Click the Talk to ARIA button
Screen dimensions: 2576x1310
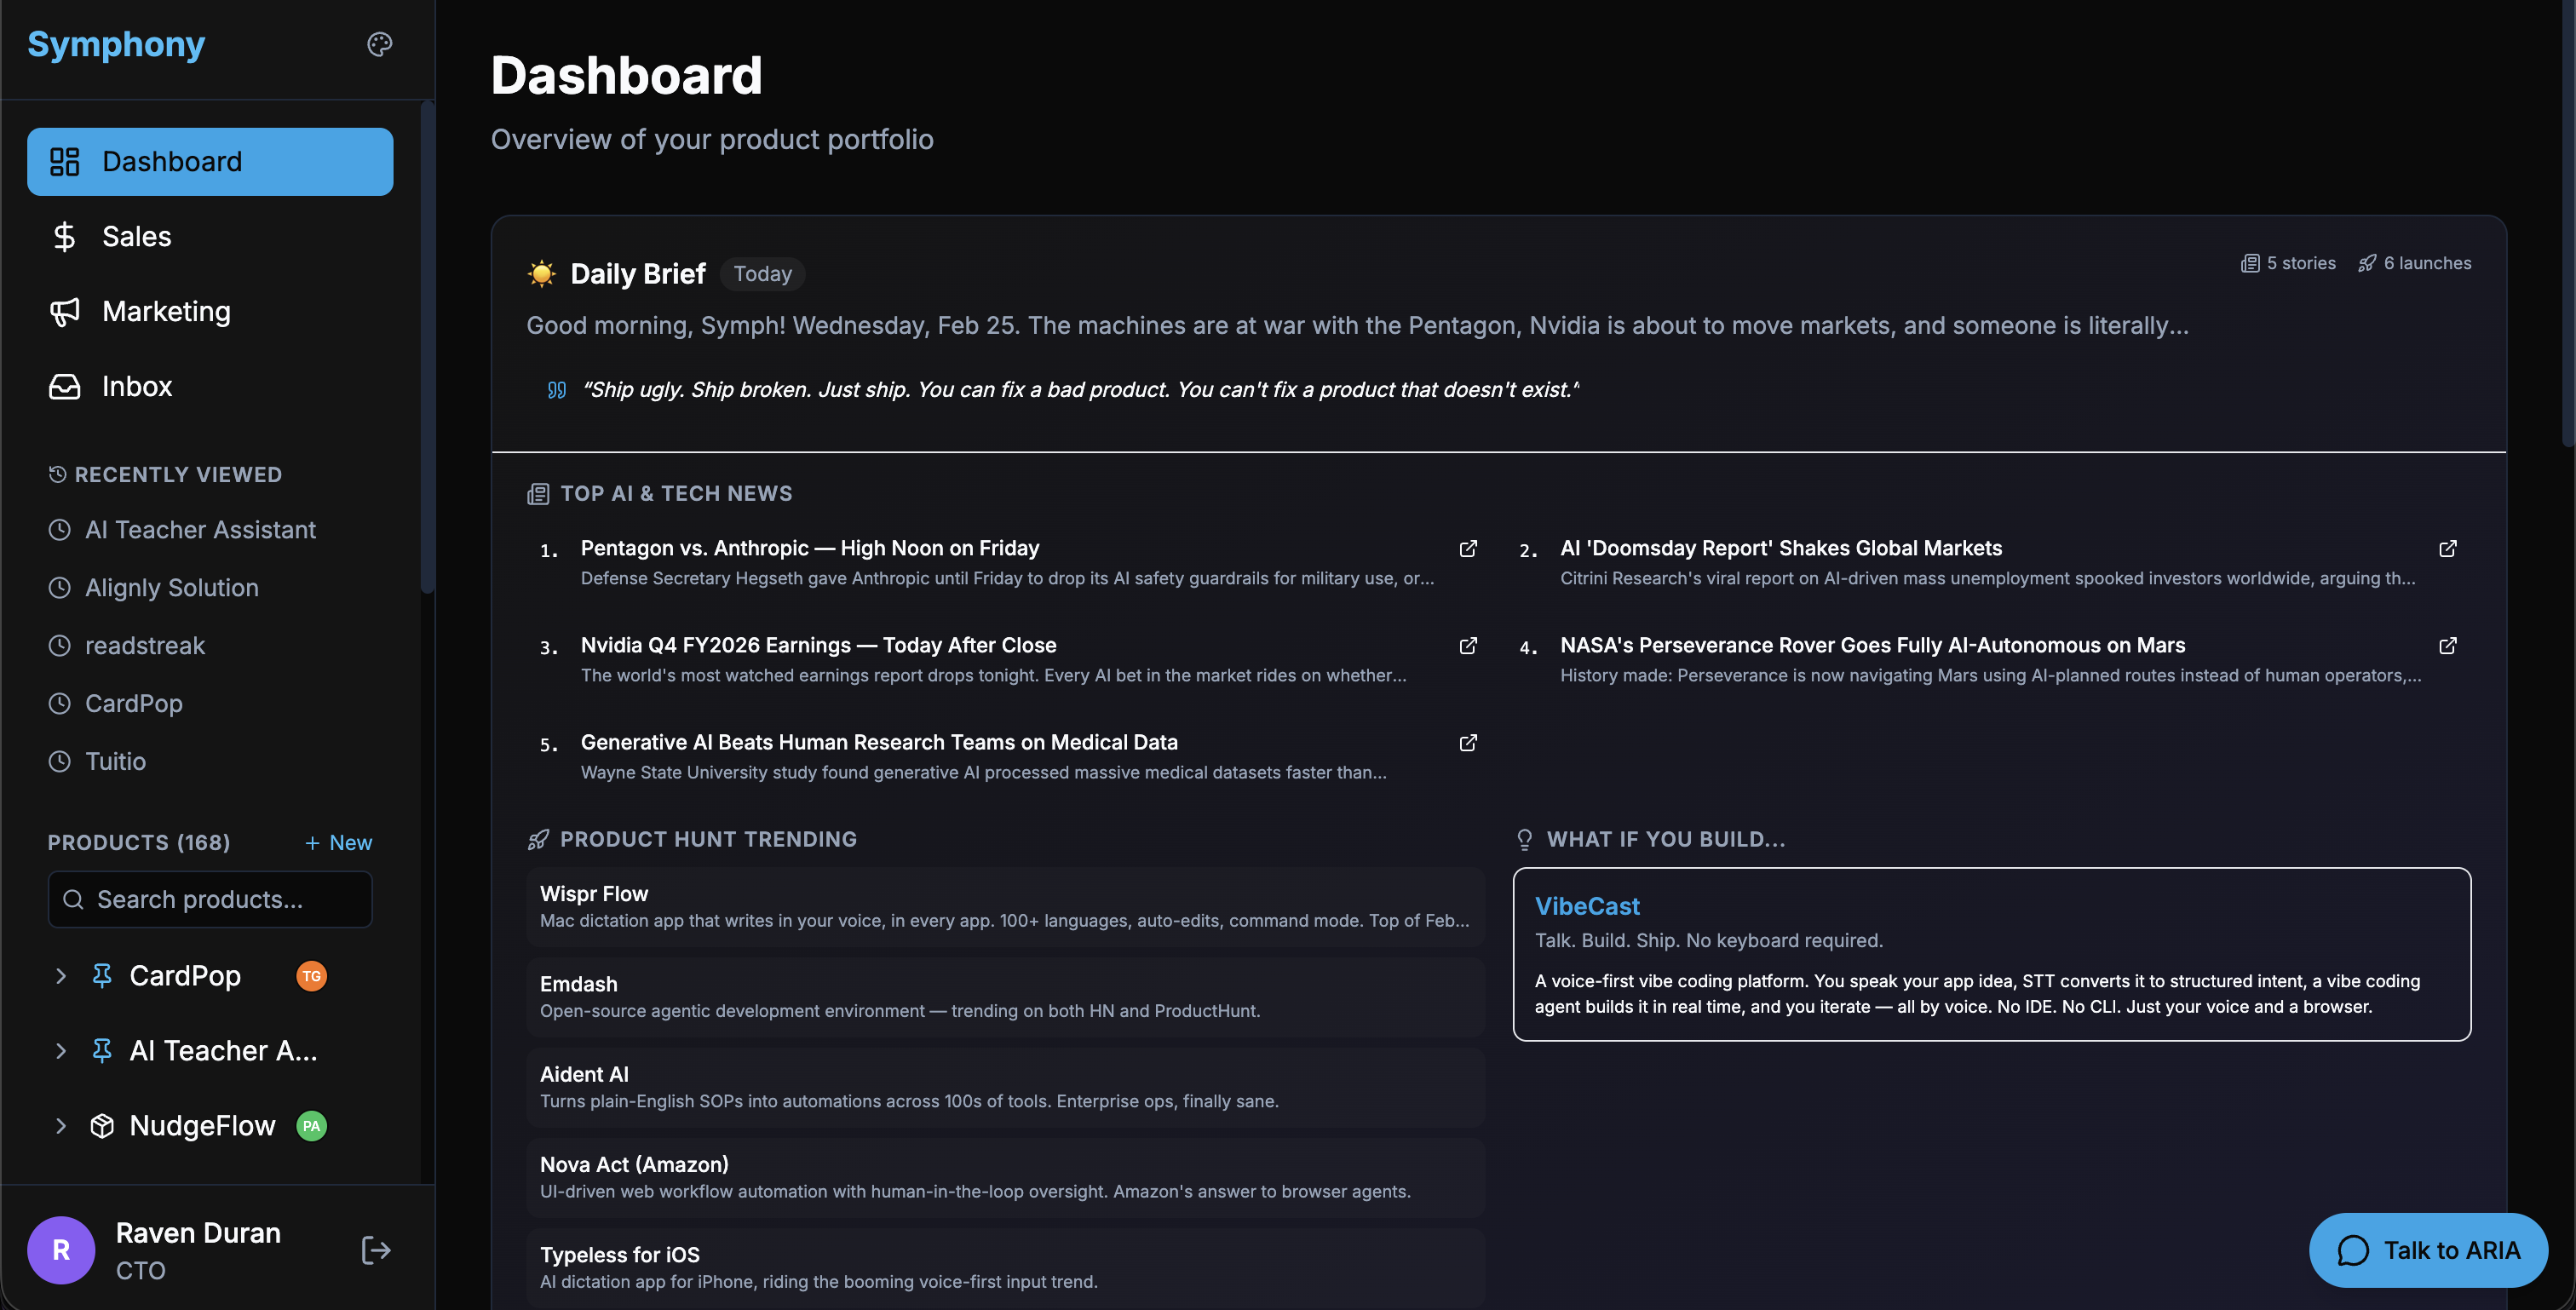tap(2427, 1250)
